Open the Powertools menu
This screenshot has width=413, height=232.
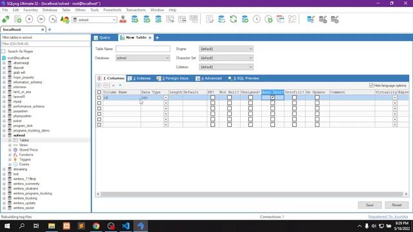[x=112, y=10]
